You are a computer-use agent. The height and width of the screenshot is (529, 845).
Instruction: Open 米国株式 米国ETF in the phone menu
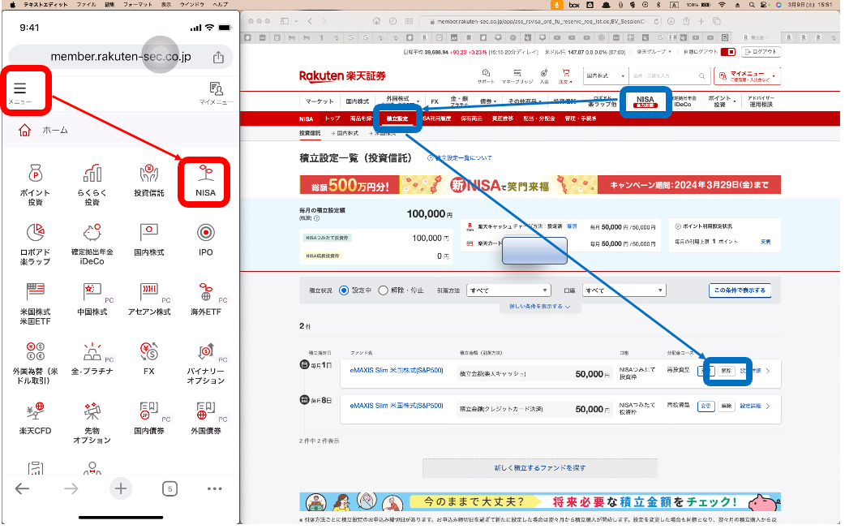point(35,304)
